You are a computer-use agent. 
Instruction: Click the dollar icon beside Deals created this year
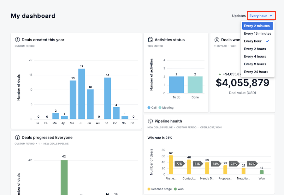click(x=18, y=40)
